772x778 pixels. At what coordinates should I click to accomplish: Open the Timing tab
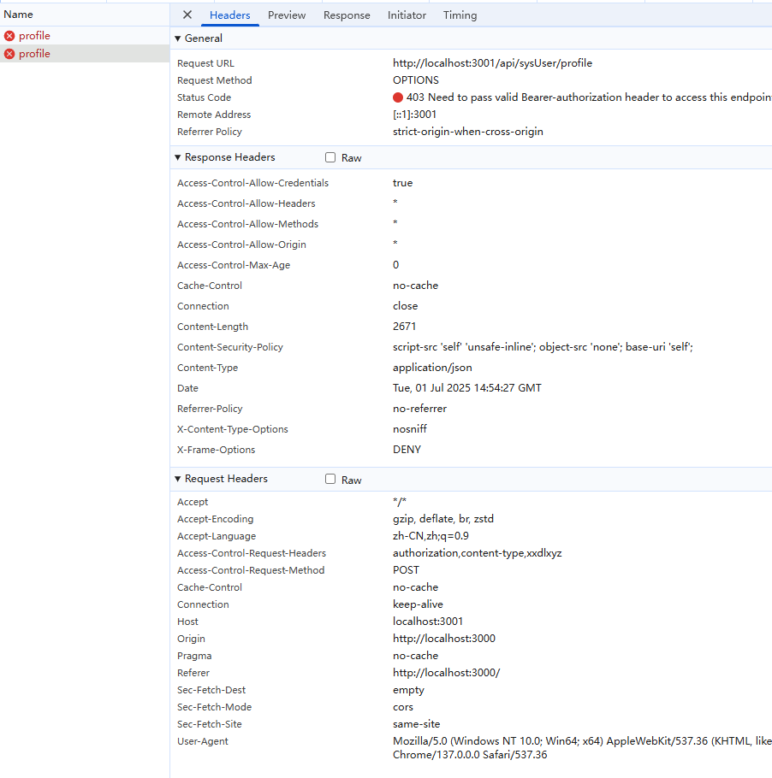(460, 15)
